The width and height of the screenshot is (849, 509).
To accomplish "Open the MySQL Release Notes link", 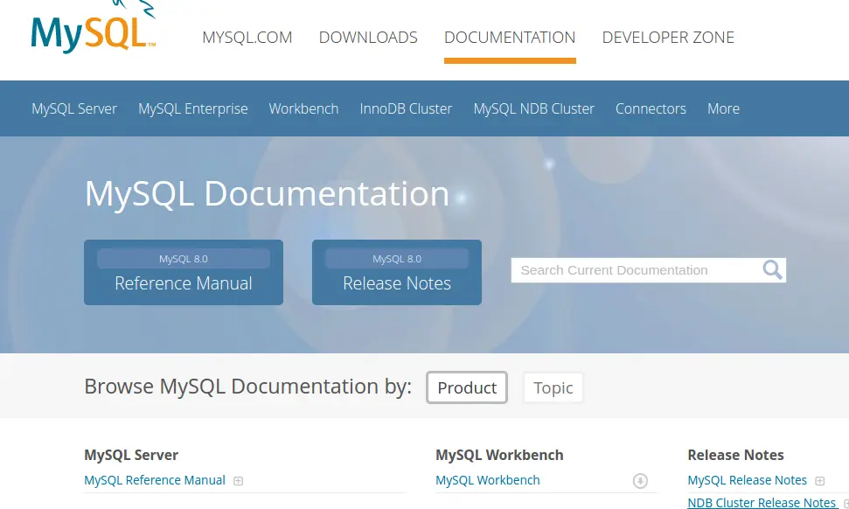I will (x=748, y=480).
